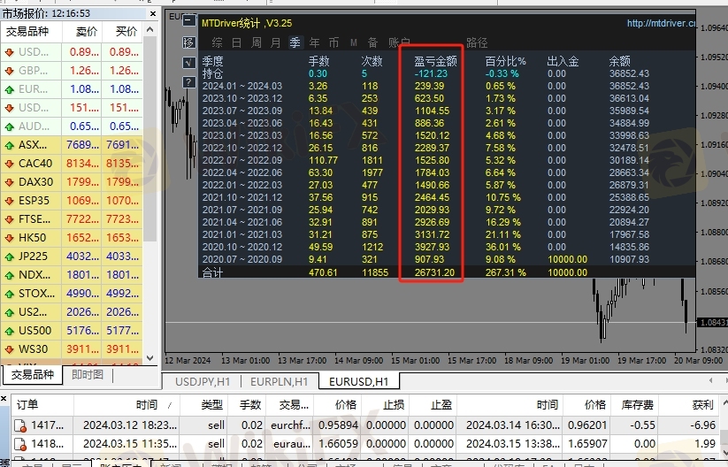728x467 pixels.
Task: Select the HK50 symbol row
Action: tap(72, 238)
